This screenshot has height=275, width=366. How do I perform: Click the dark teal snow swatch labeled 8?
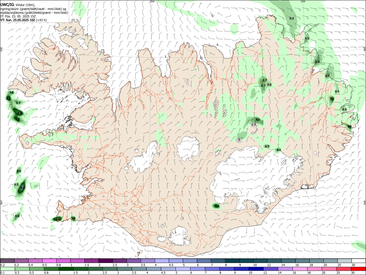point(232,261)
